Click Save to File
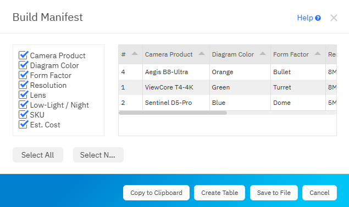Screen dimensions: 349x207 (274, 193)
